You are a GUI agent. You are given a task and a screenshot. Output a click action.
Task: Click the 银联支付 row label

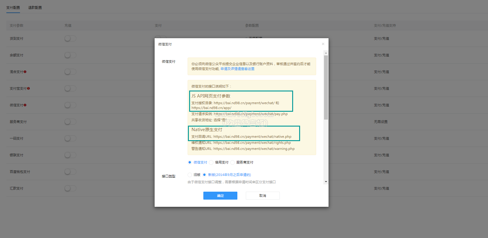click(x=16, y=155)
